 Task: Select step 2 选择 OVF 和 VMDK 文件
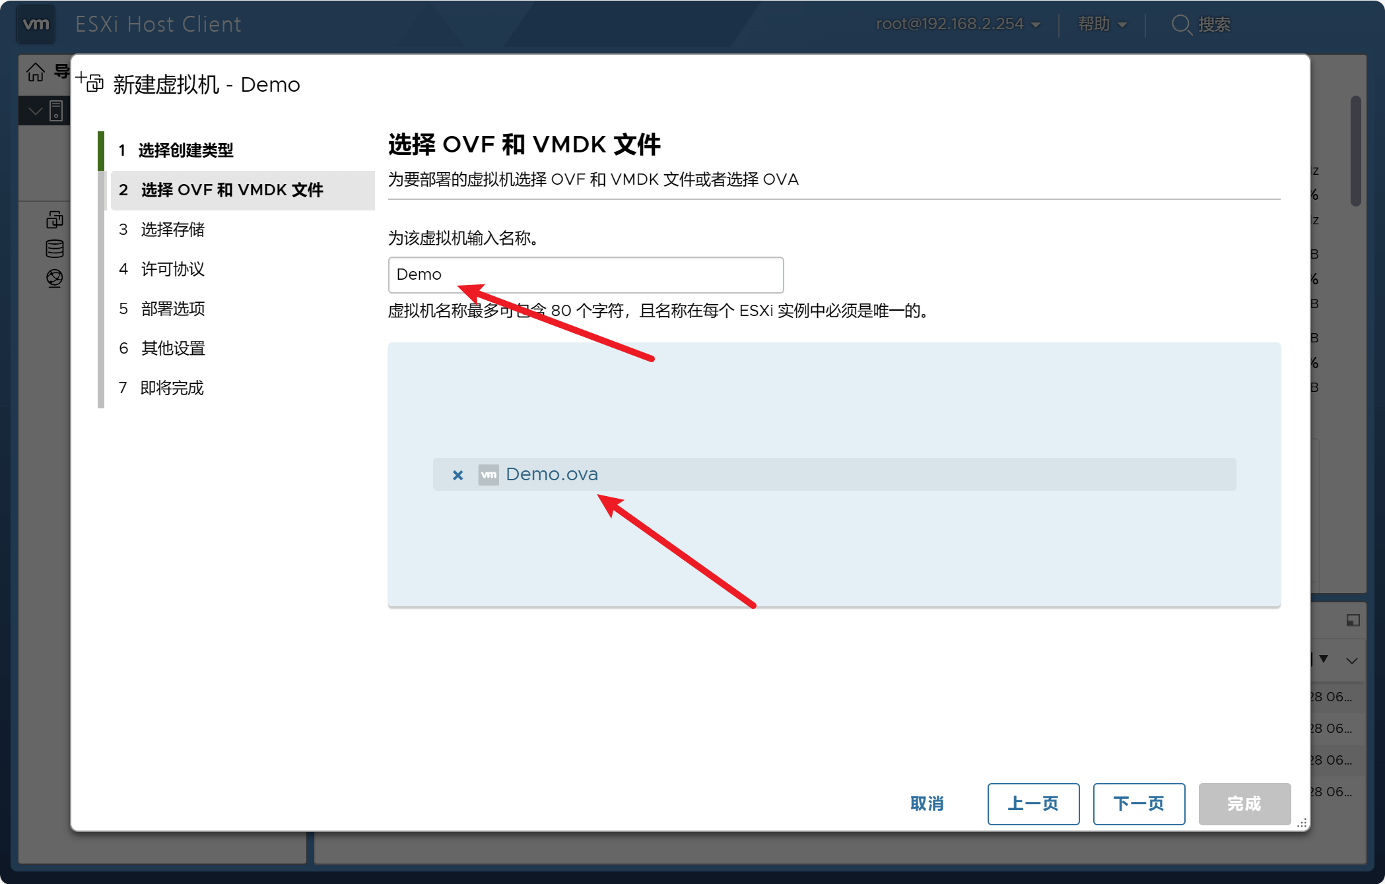[x=231, y=190]
